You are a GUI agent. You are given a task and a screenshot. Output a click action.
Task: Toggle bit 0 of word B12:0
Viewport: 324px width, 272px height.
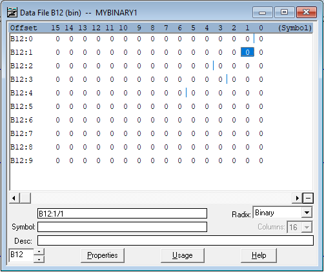[x=261, y=39]
